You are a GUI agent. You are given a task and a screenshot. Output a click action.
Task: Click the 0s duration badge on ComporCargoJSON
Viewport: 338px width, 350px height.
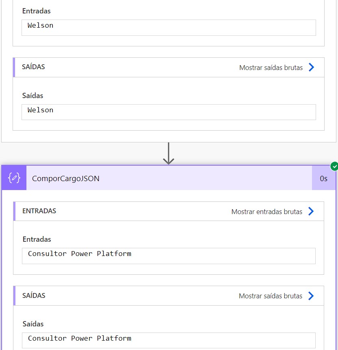tap(323, 178)
